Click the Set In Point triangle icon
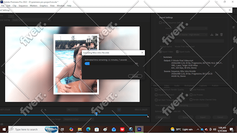Image resolution: width=237 pixels, height=133 pixels. click(x=42, y=110)
